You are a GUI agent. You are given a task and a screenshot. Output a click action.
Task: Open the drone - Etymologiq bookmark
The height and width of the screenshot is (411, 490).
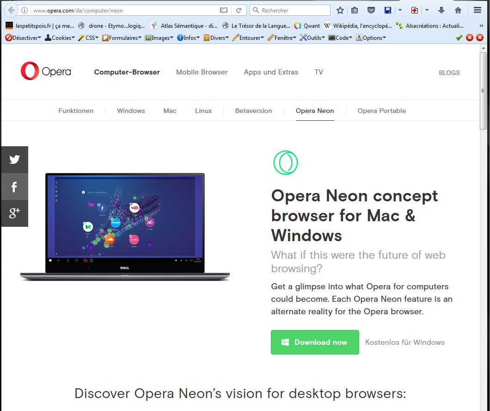(111, 25)
